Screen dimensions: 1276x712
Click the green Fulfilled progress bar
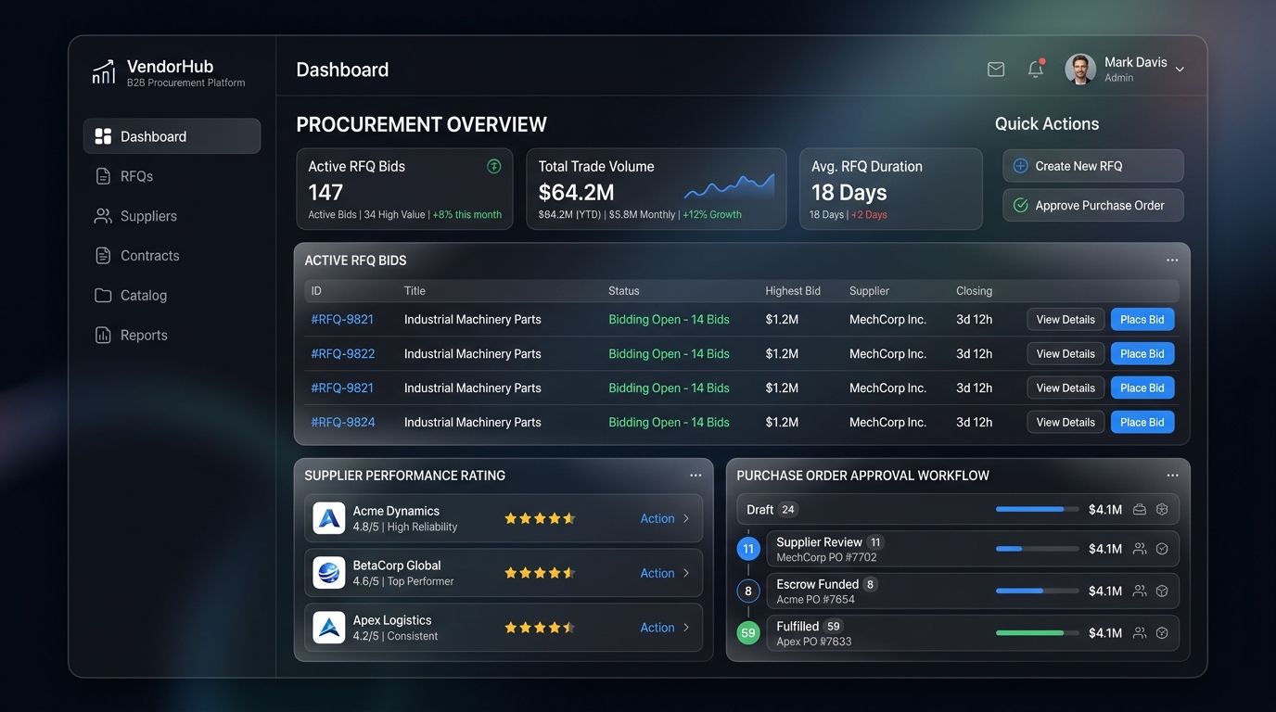1038,633
